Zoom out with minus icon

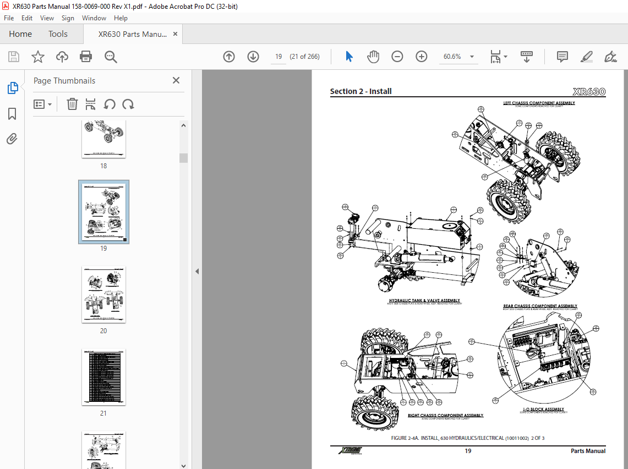397,57
